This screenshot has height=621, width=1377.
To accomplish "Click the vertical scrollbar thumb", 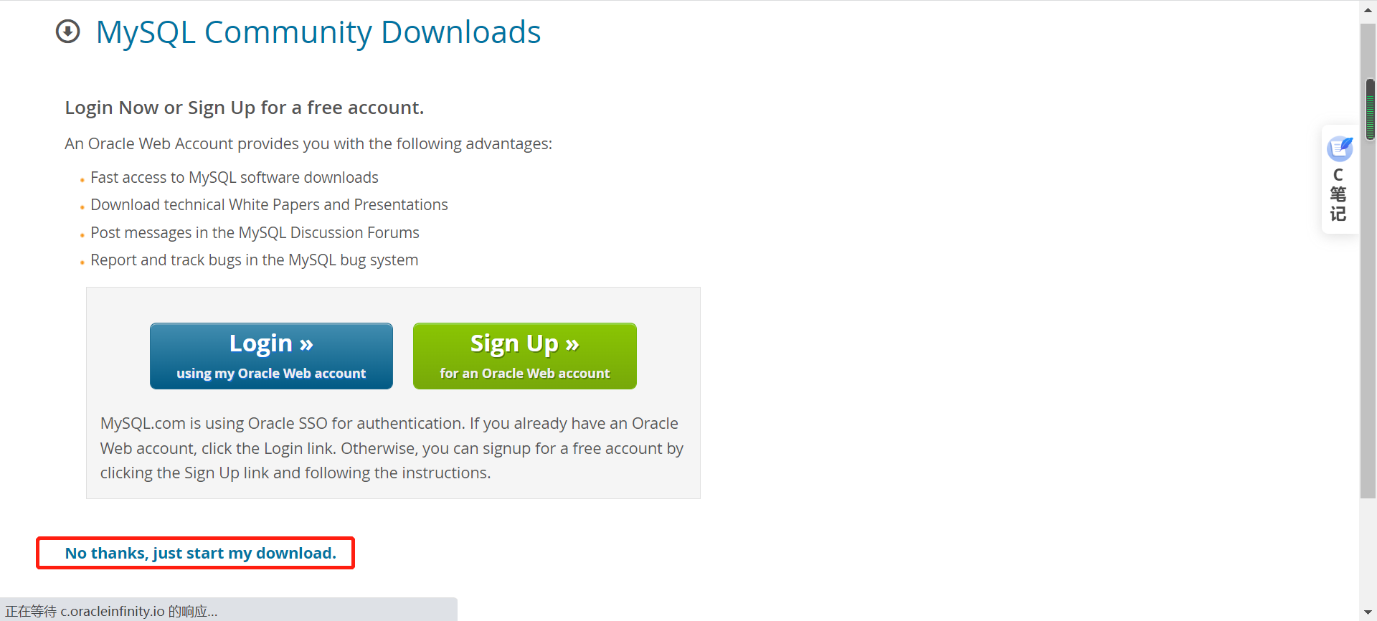I will click(1368, 261).
